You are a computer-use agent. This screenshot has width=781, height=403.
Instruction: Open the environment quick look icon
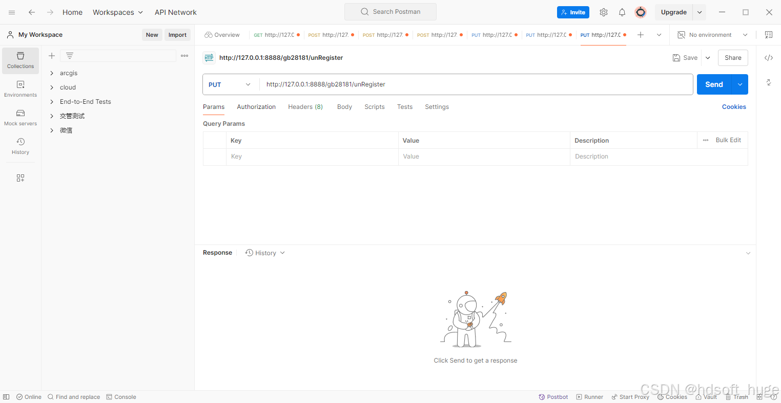(769, 35)
